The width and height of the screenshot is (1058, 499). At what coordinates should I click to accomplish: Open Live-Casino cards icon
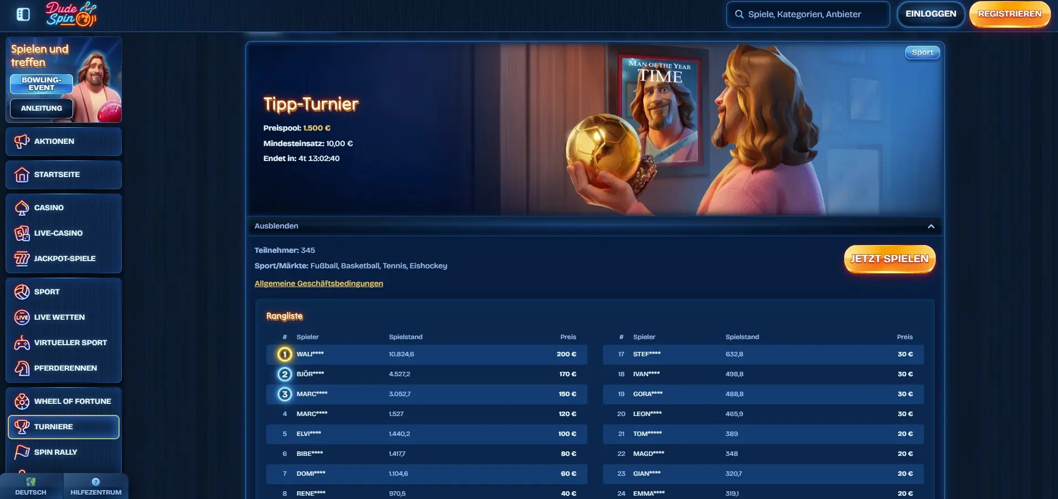click(22, 233)
